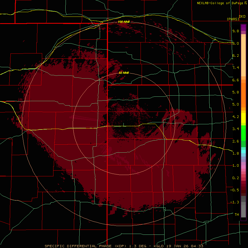Click the -0.5 scale label
Viewport: 248px width, 248px height.
234,190
